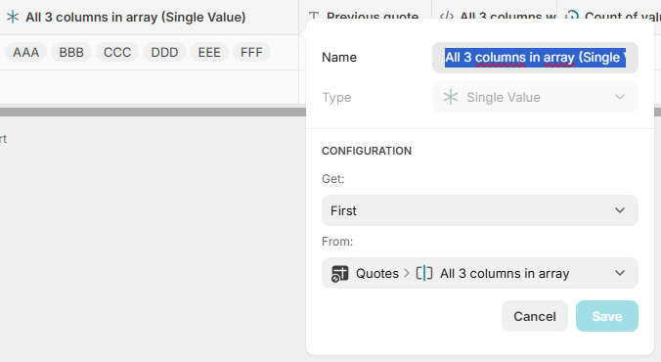Click the CCC chip in the row
Image resolution: width=661 pixels, height=362 pixels.
[117, 52]
